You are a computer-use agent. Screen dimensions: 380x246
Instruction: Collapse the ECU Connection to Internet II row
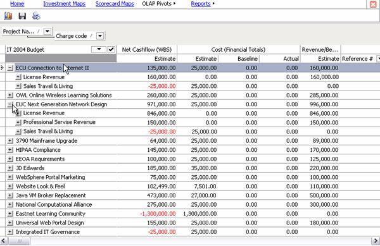pos(10,68)
